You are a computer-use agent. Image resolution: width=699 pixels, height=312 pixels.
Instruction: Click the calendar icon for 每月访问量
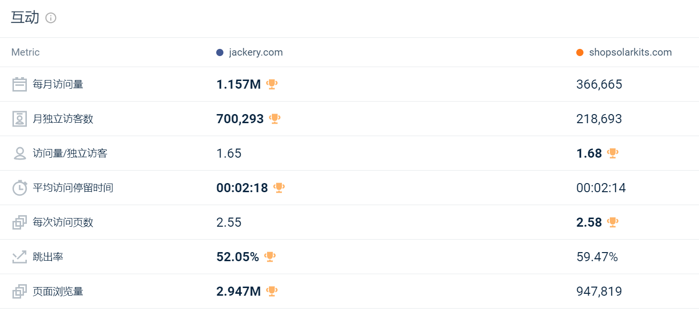[x=20, y=84]
